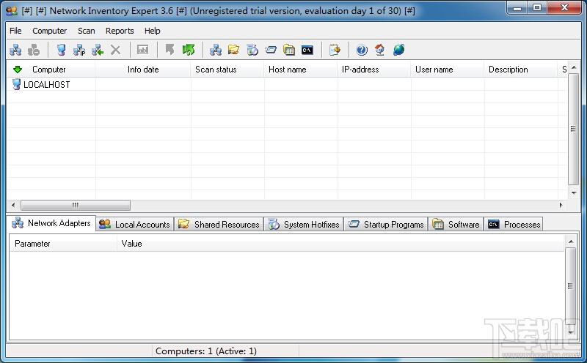Screen dimensions: 587x363
Task: Click the black C:\ processes toolbar icon
Action: point(307,50)
